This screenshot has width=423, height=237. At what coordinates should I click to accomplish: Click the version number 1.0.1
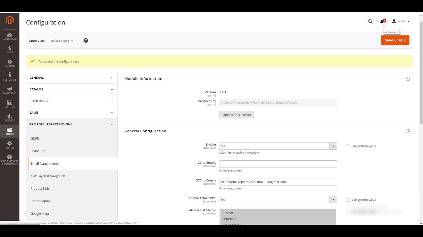coord(223,92)
